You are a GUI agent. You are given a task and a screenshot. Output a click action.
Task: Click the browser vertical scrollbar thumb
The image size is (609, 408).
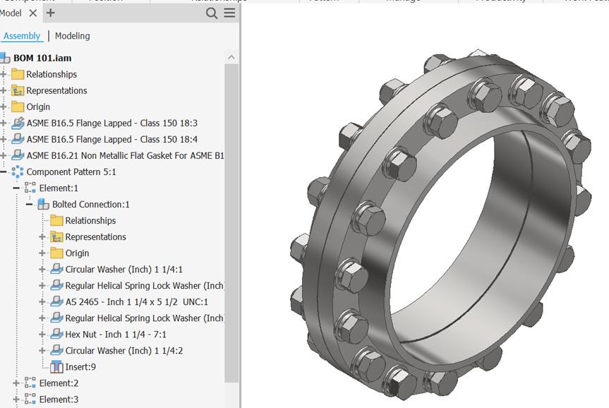[x=231, y=222]
